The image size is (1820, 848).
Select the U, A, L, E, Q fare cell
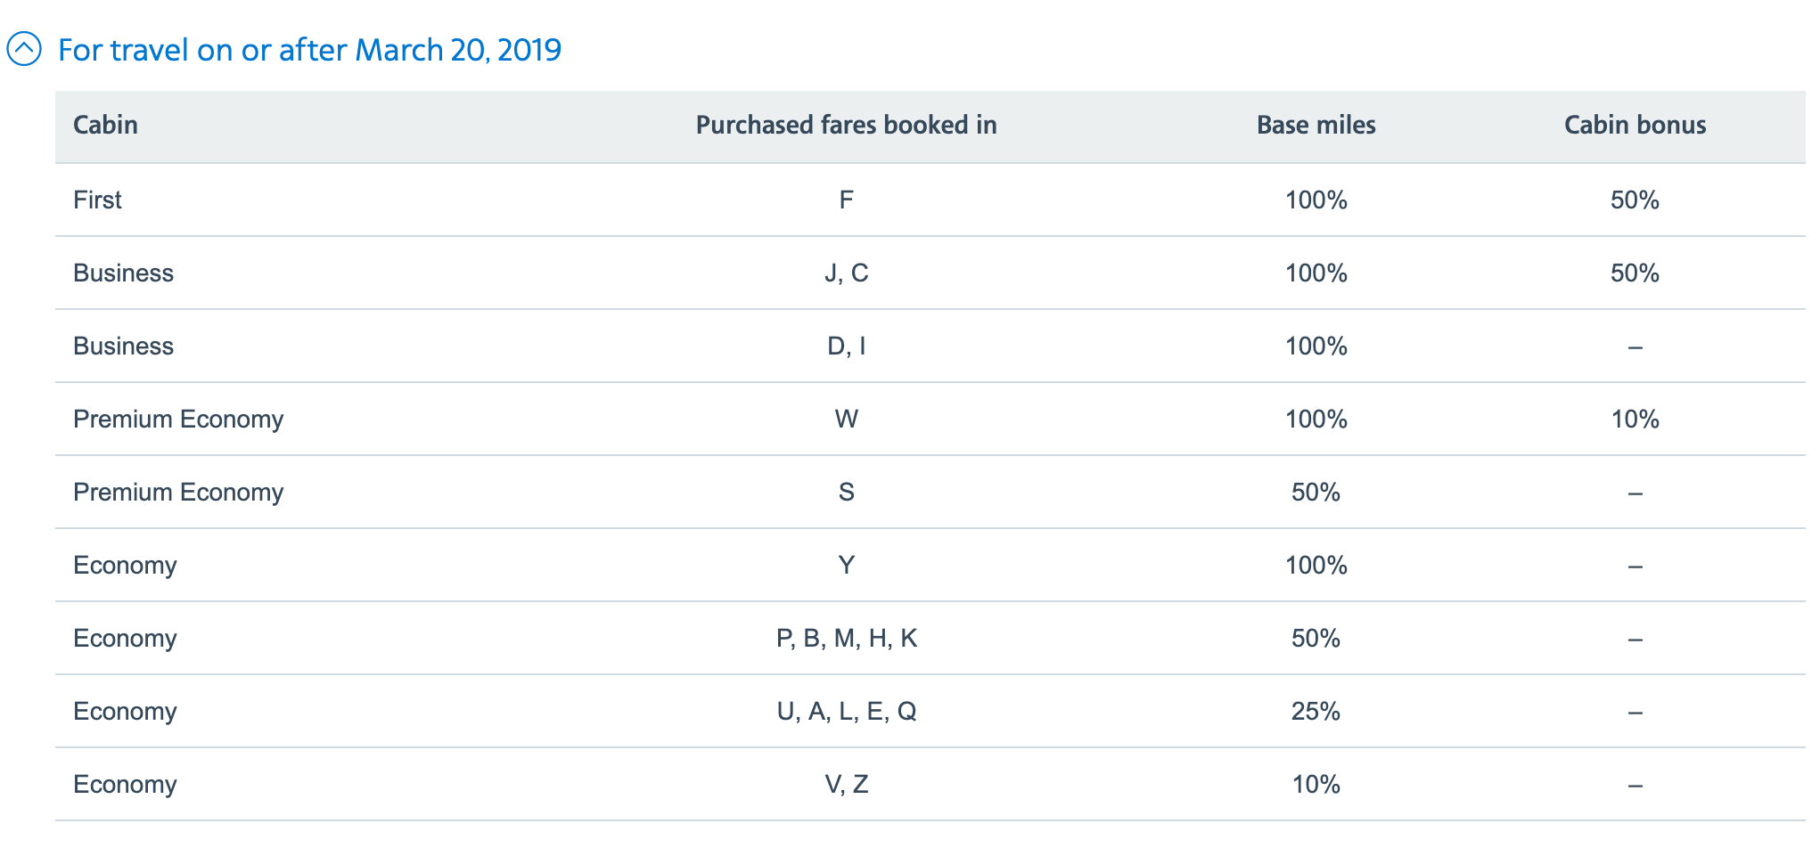[x=846, y=711]
